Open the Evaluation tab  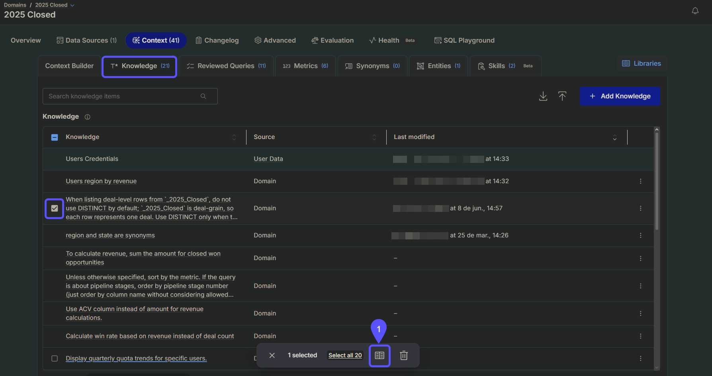click(333, 40)
